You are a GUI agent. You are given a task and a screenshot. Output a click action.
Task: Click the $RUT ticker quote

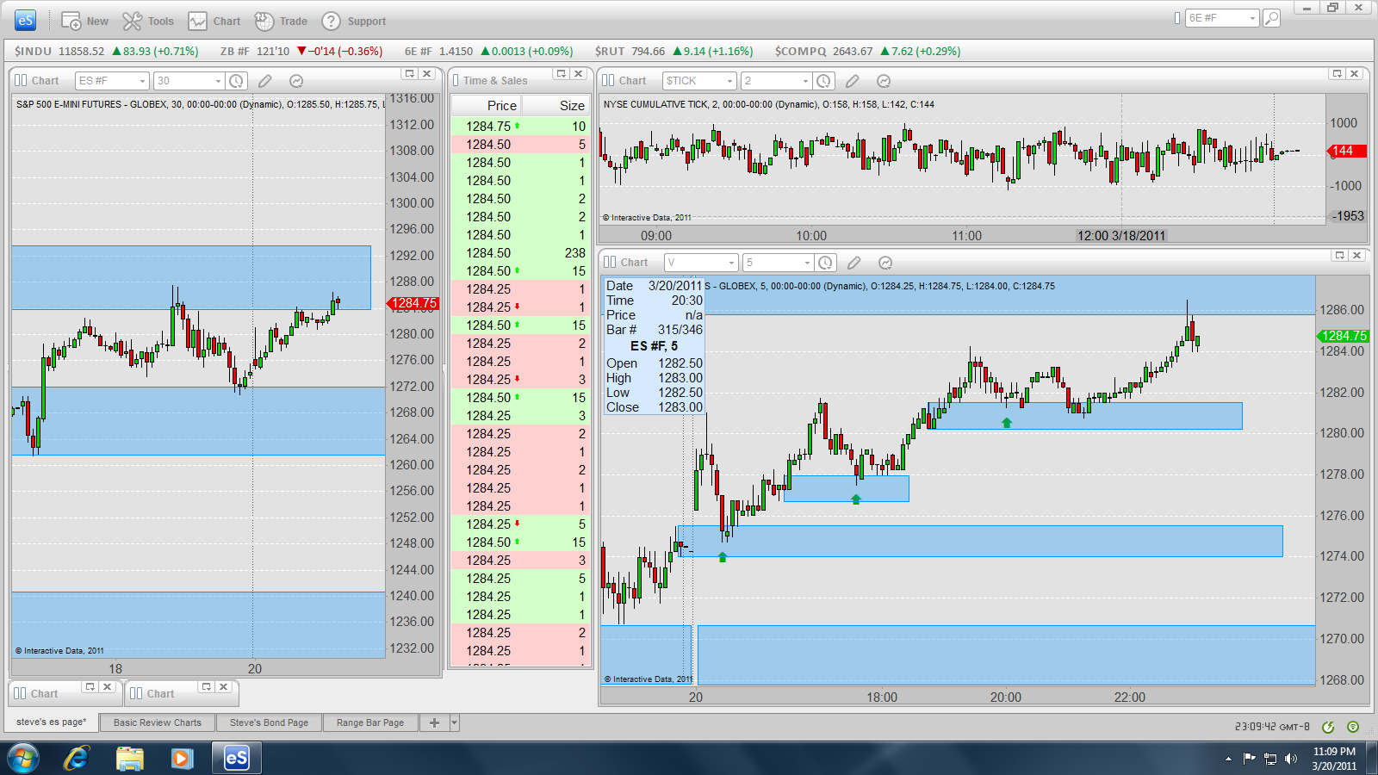point(673,52)
